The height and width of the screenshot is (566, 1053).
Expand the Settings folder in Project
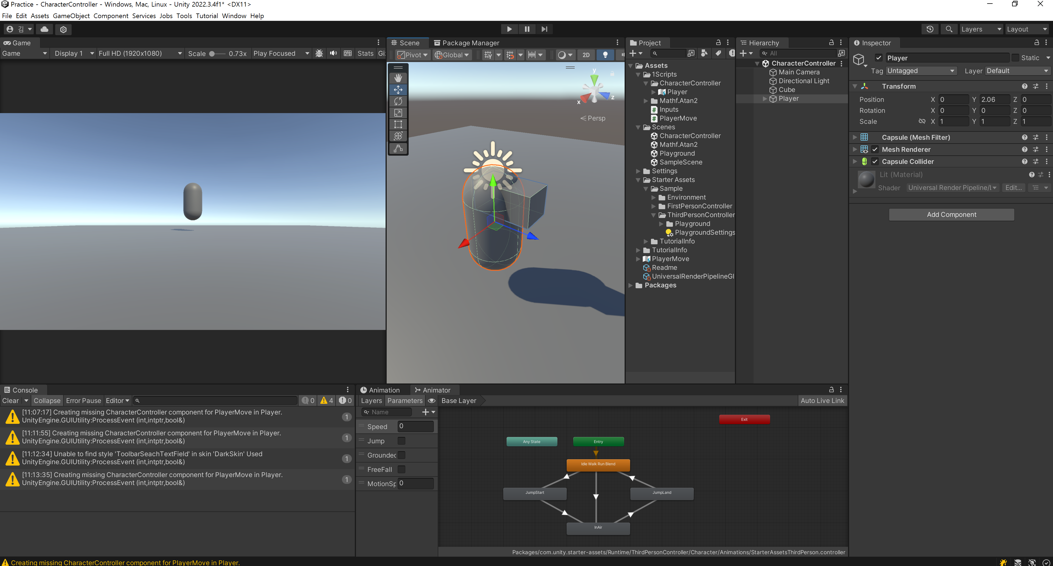point(638,171)
